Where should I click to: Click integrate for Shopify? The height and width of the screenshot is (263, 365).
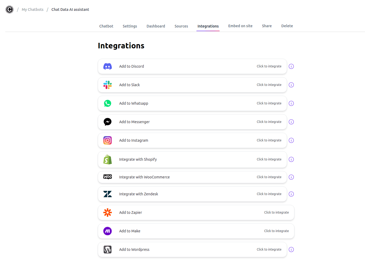pyautogui.click(x=269, y=159)
